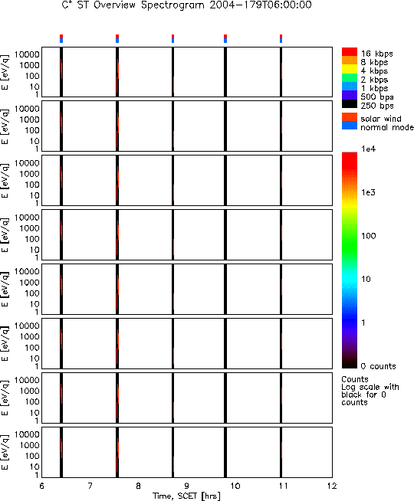Click the mode marker near 7.5 hours
Screen dimensions: 414x501
(117, 38)
